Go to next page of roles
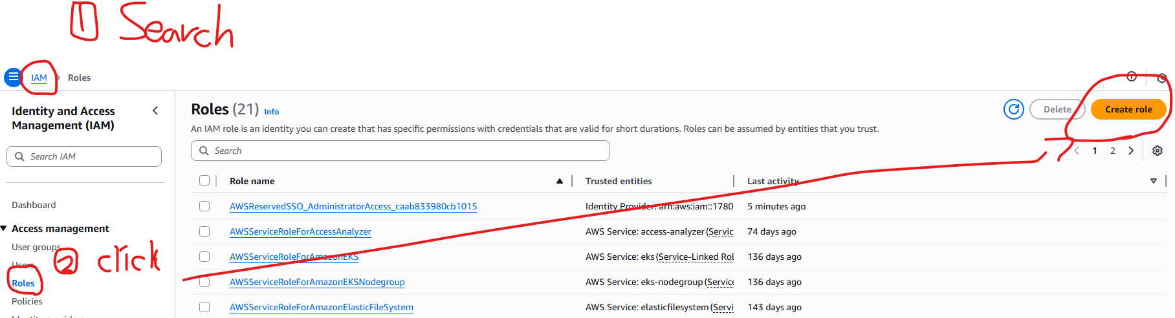 coord(1131,151)
